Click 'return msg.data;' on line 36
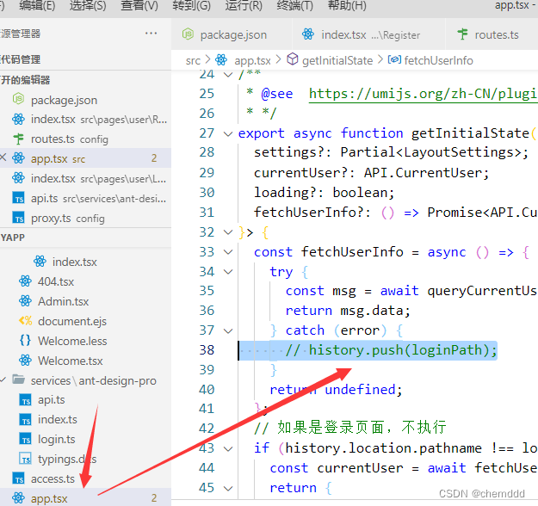 (x=348, y=311)
